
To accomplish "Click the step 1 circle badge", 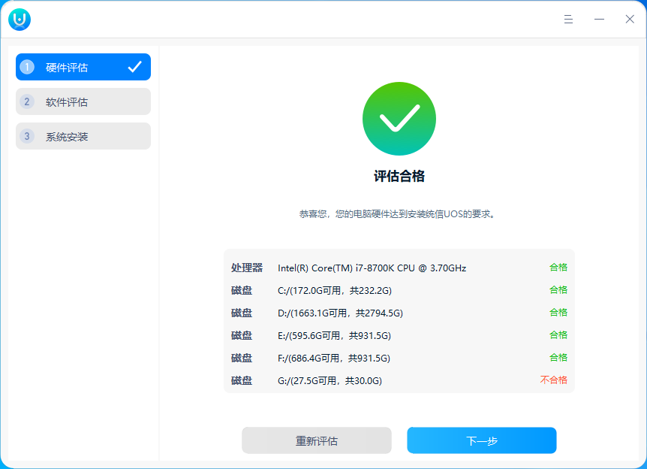I will tap(29, 66).
